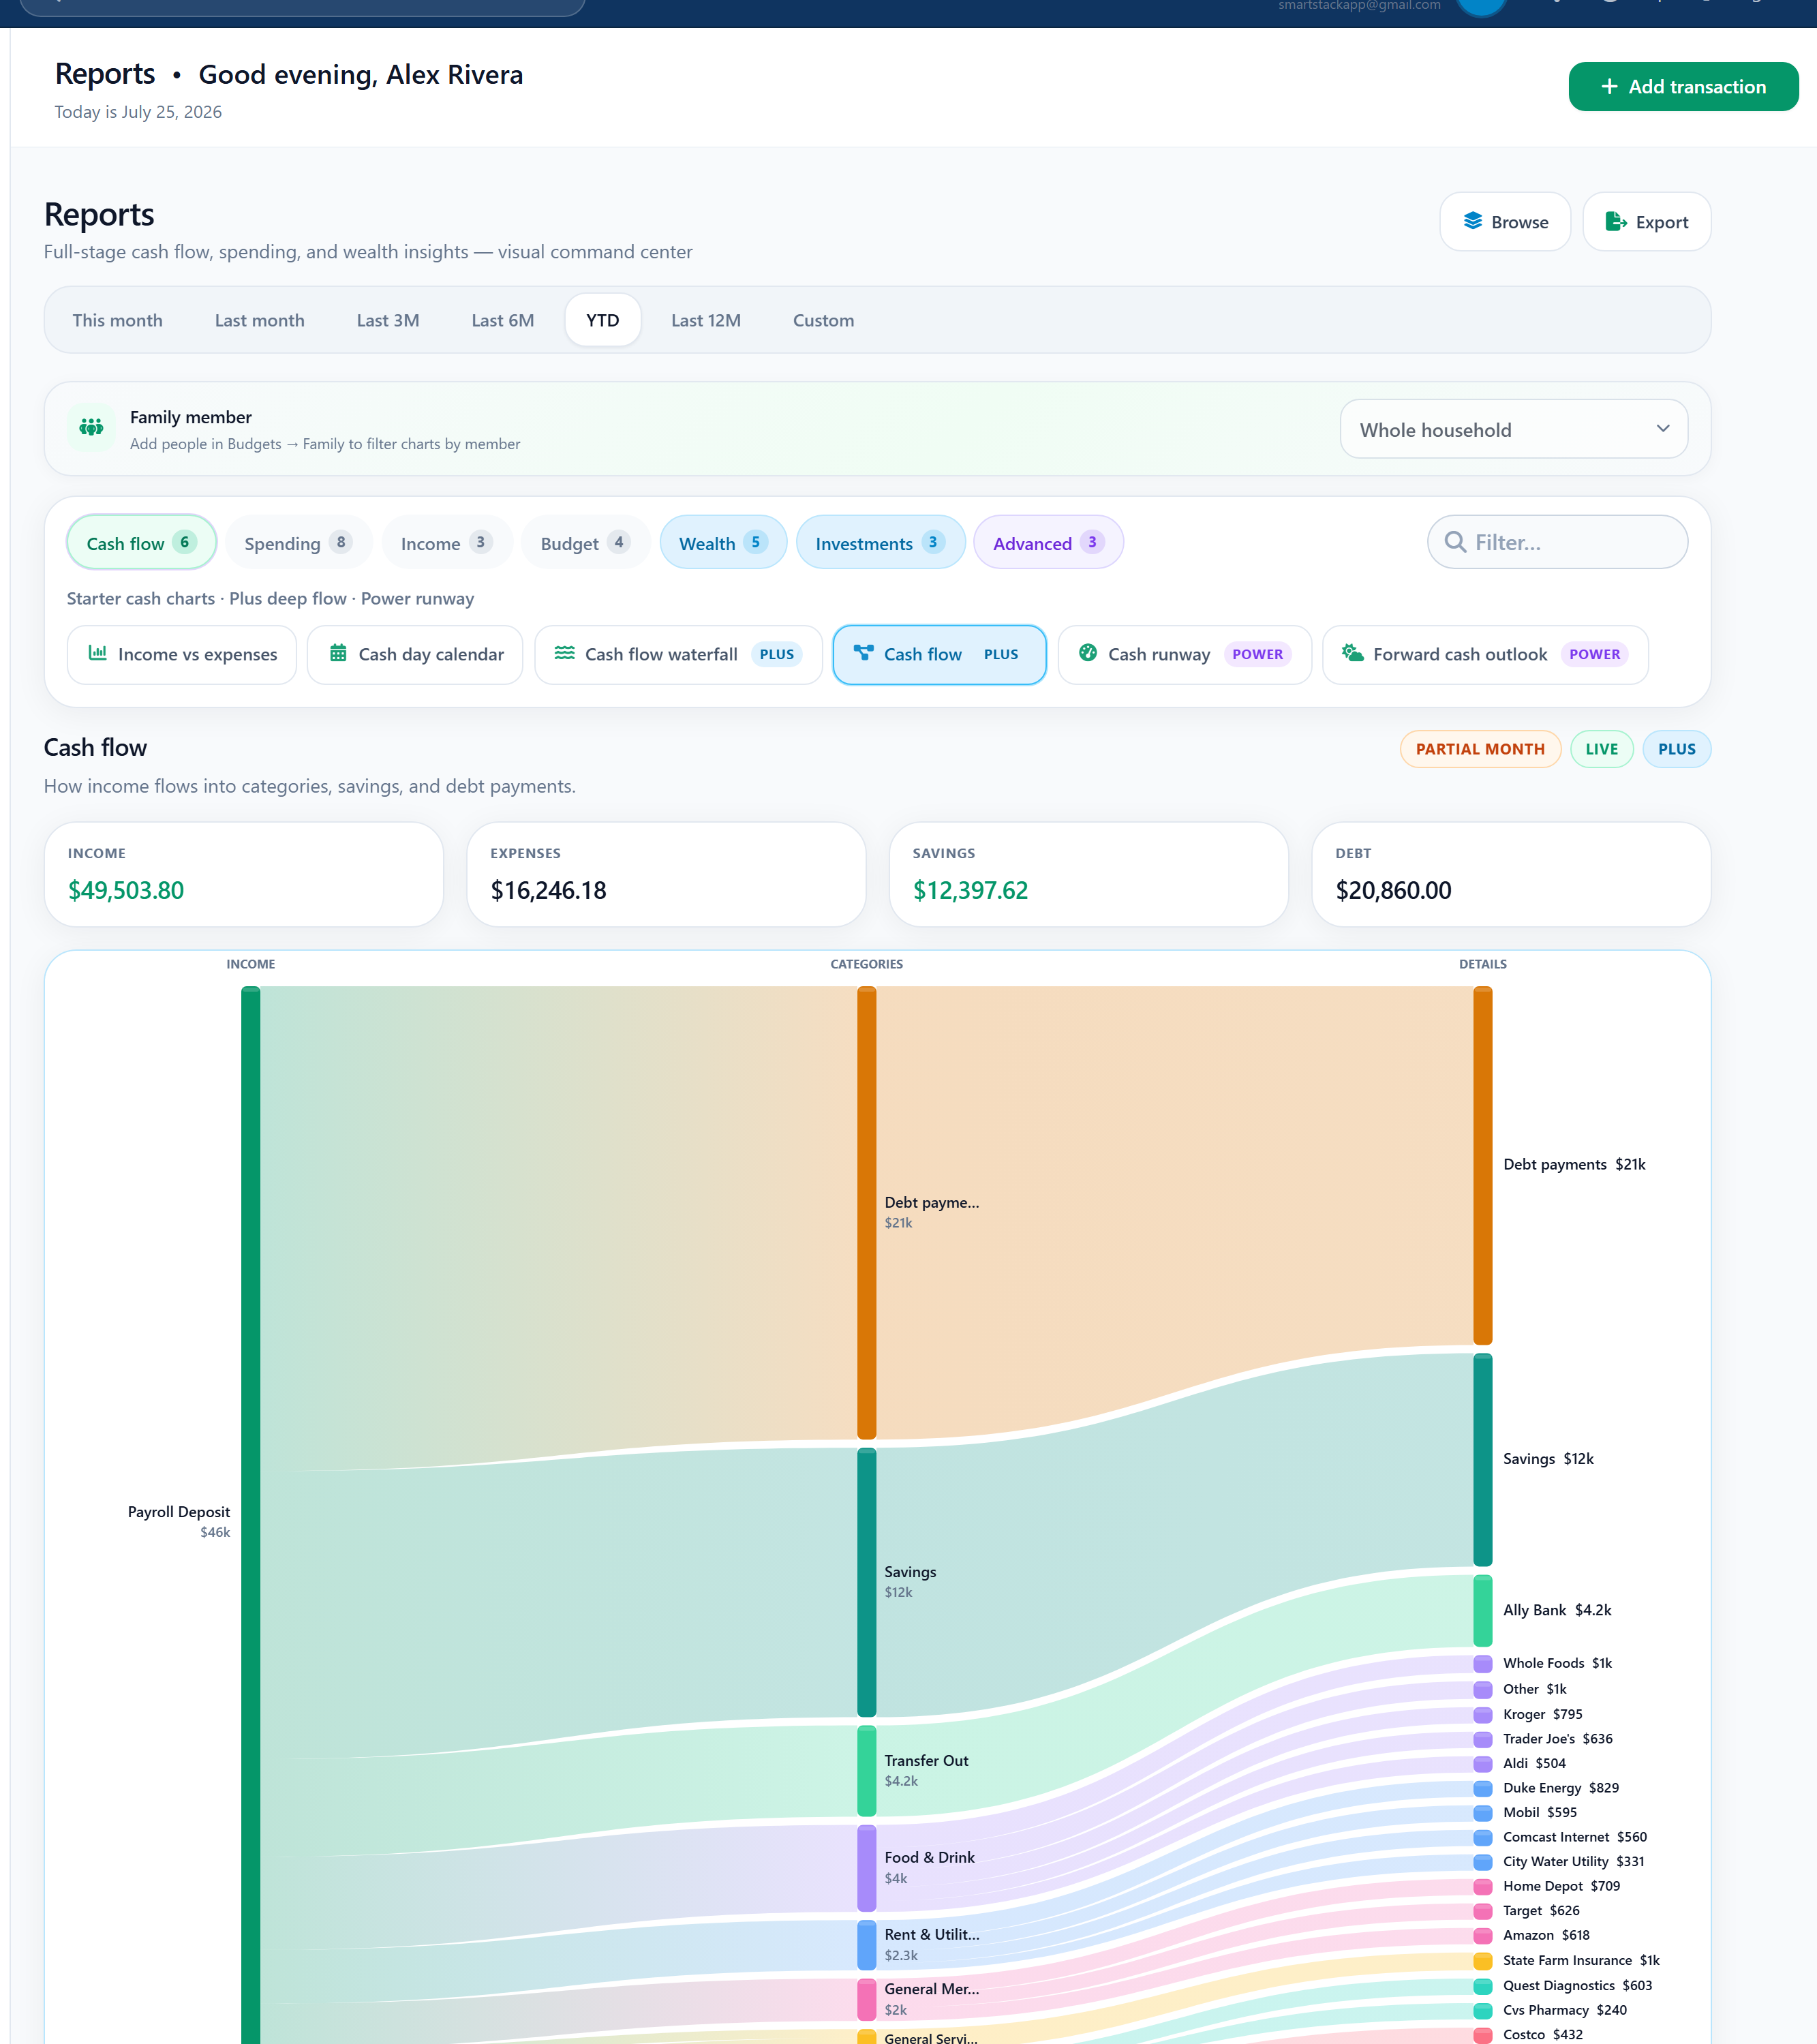Open the Whole household dropdown
This screenshot has width=1817, height=2044.
pyautogui.click(x=1513, y=429)
